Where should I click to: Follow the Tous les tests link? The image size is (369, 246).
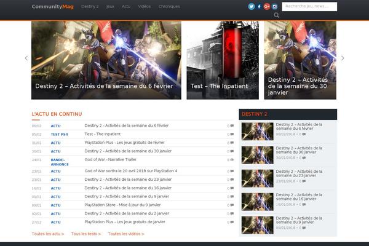86,234
